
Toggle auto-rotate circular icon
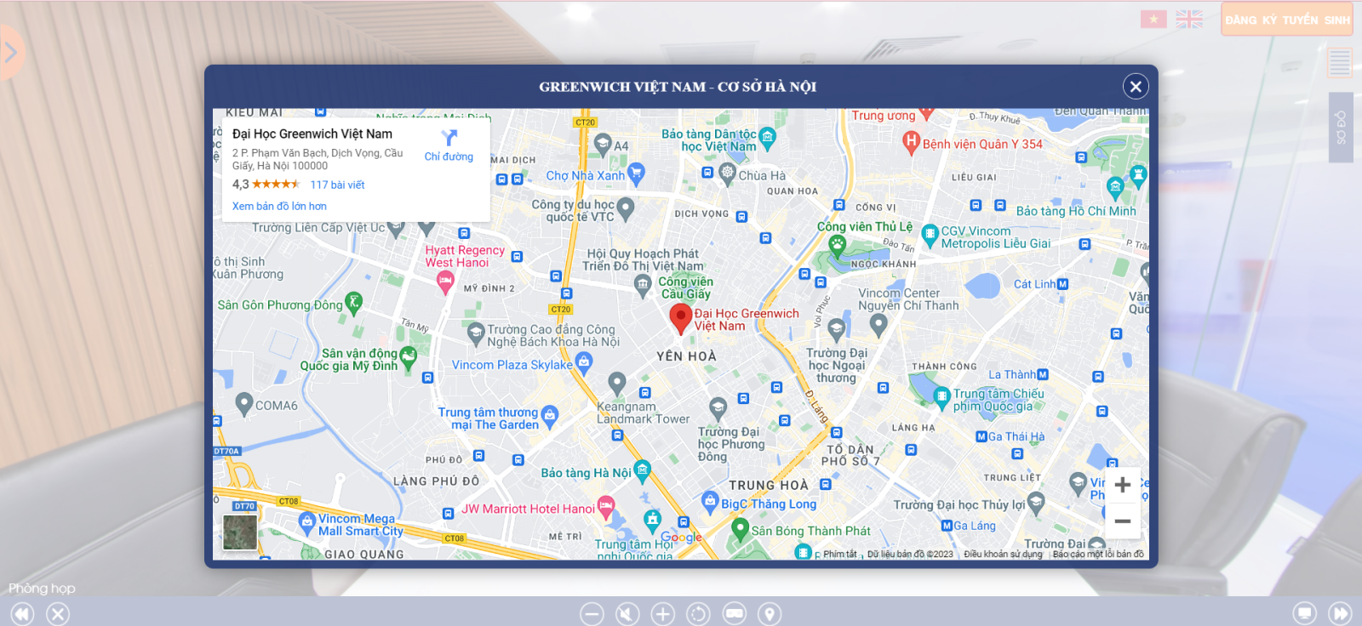[x=698, y=613]
